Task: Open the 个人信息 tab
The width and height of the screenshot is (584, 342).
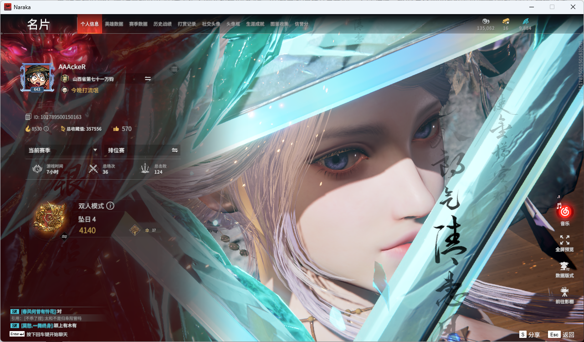Action: tap(89, 24)
